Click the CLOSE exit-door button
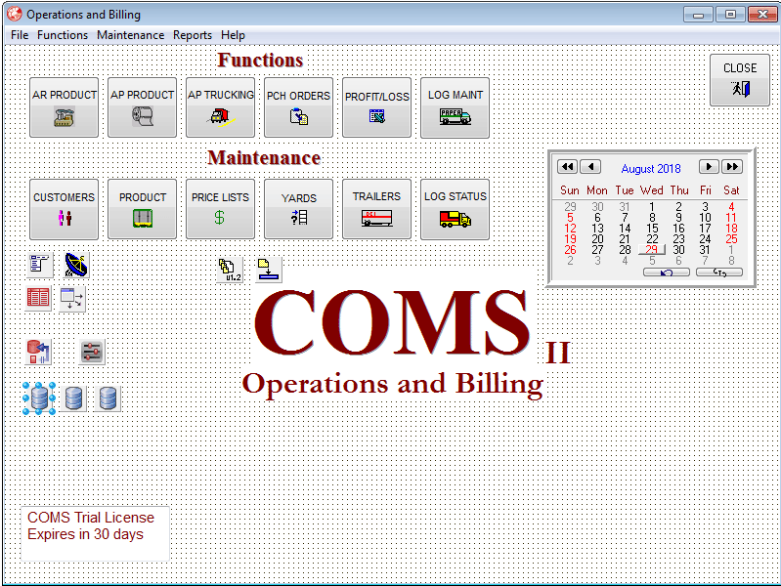The image size is (781, 586). (740, 80)
